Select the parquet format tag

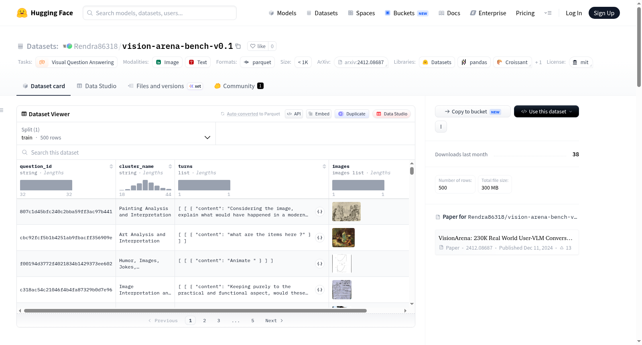point(257,62)
